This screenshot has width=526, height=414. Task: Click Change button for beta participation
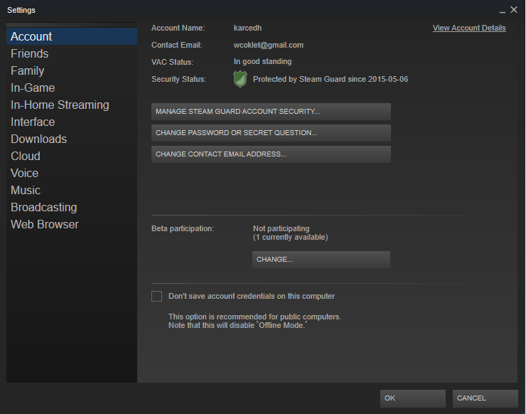pos(321,260)
